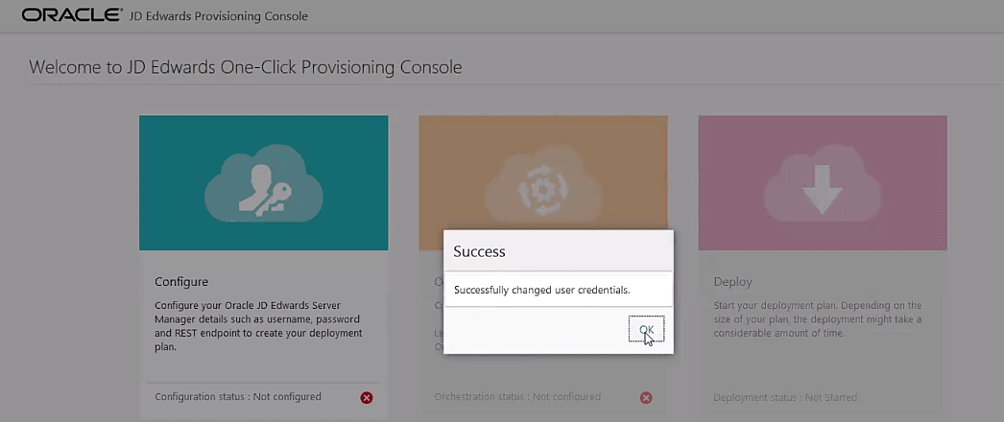Click the orange Orchestrate banner image
The image size is (1004, 422).
[x=543, y=173]
